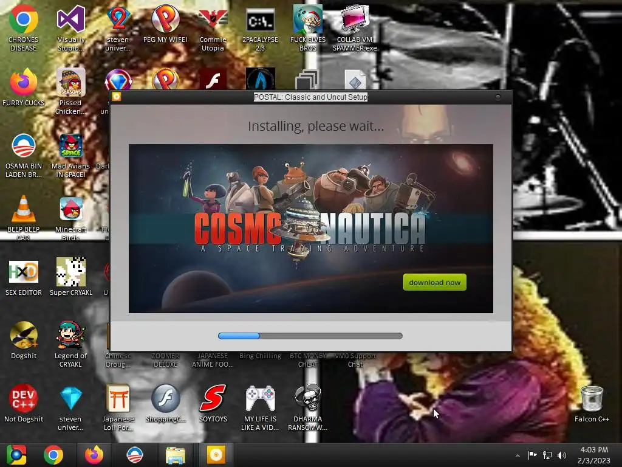Click the JAPANESE ANIME FOO icon label
This screenshot has width=622, height=467.
[x=213, y=360]
